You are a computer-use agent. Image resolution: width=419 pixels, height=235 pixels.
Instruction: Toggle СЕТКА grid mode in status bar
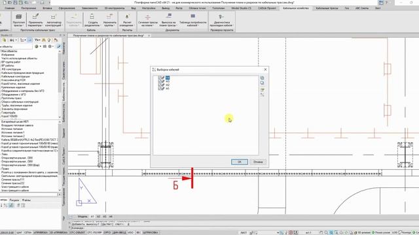click(x=27, y=232)
